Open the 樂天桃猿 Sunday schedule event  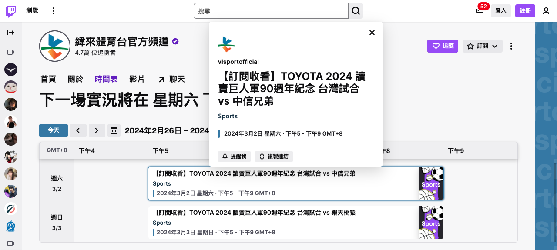[x=283, y=223]
